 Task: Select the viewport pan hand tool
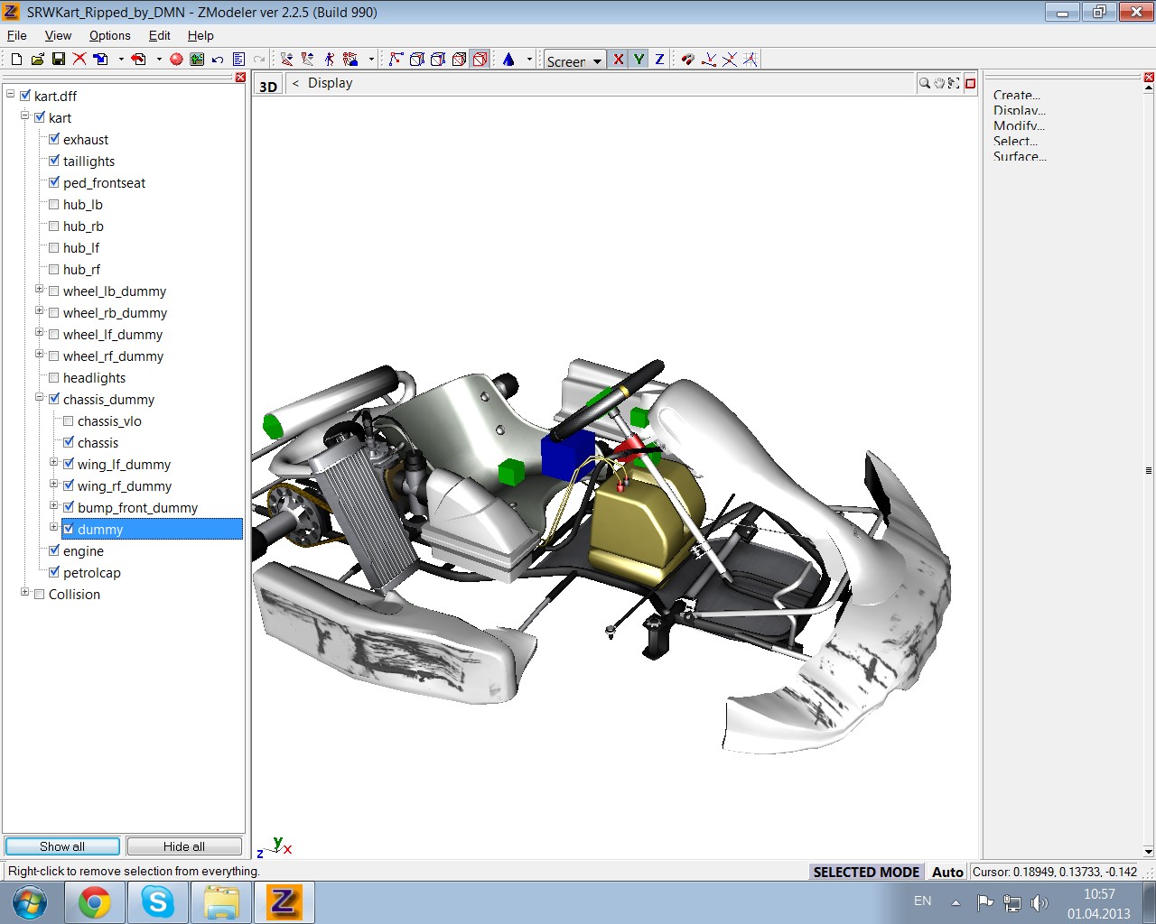[939, 83]
